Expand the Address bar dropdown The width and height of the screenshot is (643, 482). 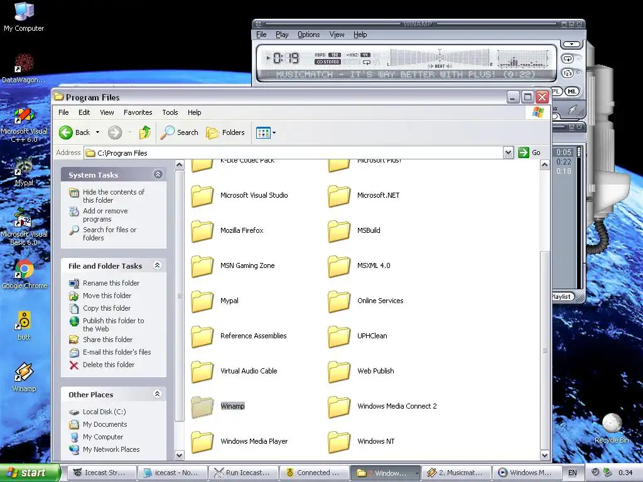click(x=508, y=153)
